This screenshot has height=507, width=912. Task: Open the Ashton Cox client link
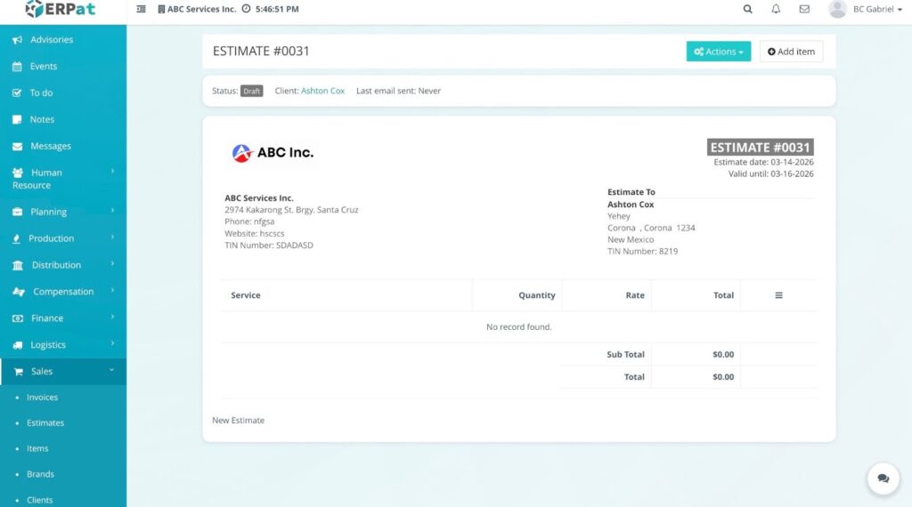point(322,91)
